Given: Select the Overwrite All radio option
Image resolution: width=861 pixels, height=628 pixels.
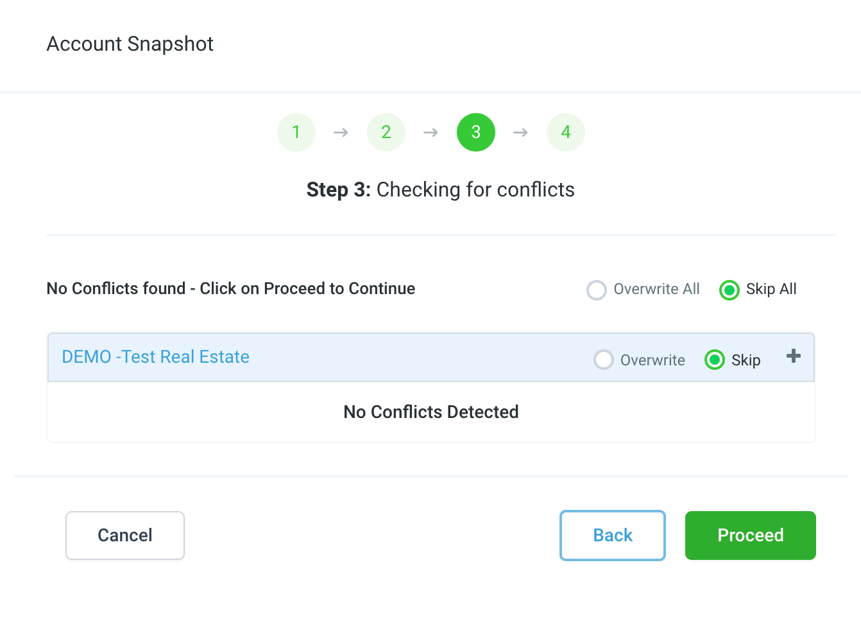Looking at the screenshot, I should [597, 290].
